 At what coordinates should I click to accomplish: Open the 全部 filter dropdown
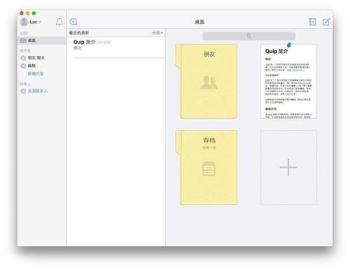tap(157, 33)
